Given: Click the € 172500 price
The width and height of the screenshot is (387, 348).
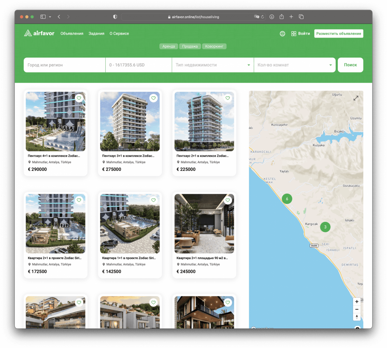Looking at the screenshot, I should coord(37,272).
